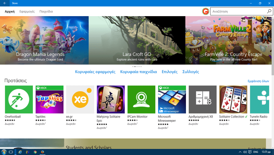Select the IPCam Monitor app icon

click(141, 99)
